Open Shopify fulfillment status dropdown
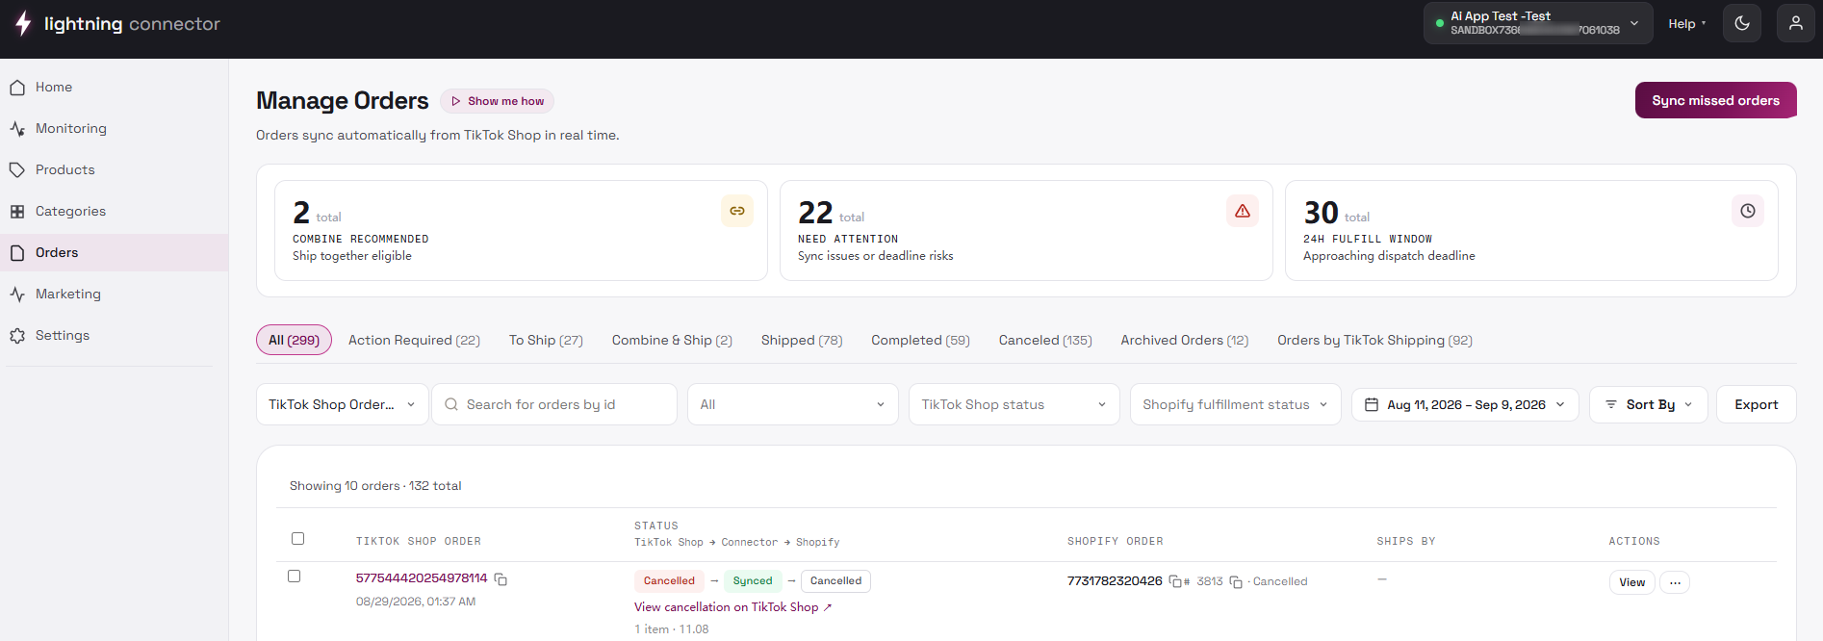 1235,404
